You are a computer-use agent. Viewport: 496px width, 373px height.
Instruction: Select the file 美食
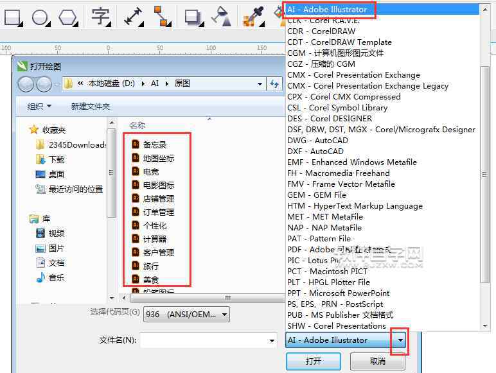145,279
